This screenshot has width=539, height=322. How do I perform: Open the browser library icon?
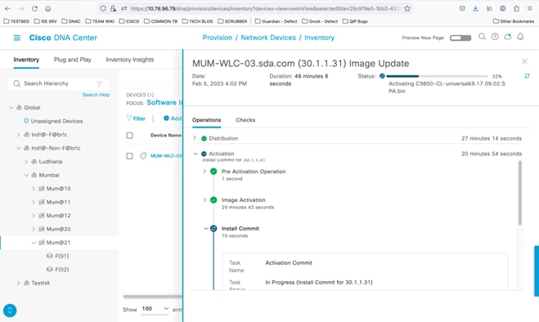(489, 9)
